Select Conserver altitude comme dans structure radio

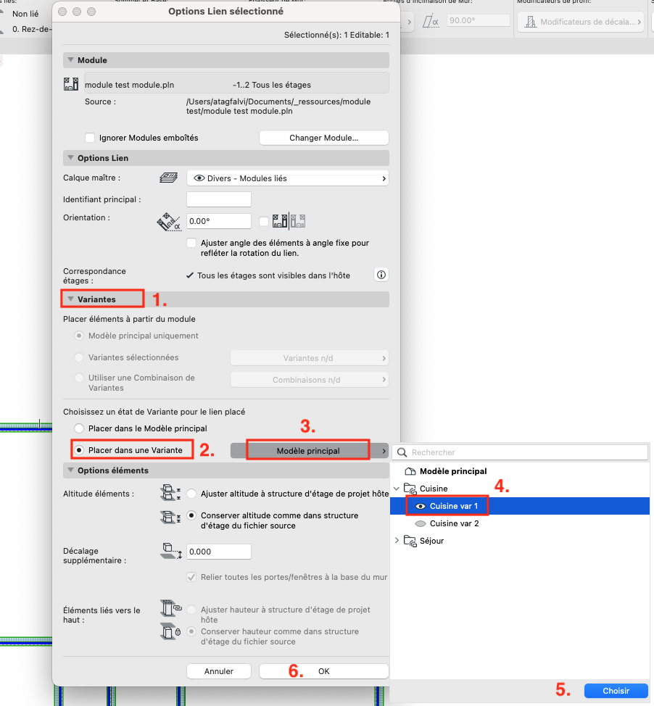coord(191,515)
